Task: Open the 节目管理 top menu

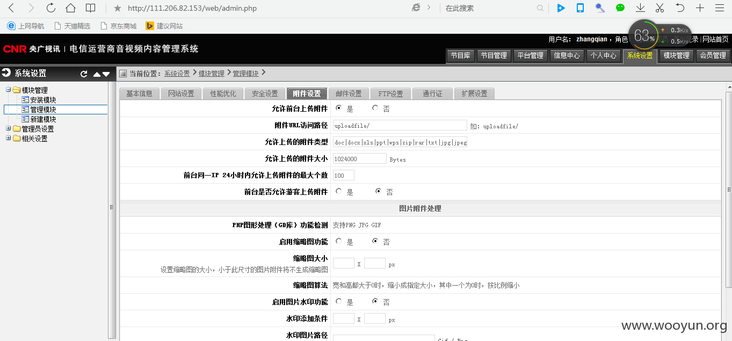Action: click(x=494, y=55)
